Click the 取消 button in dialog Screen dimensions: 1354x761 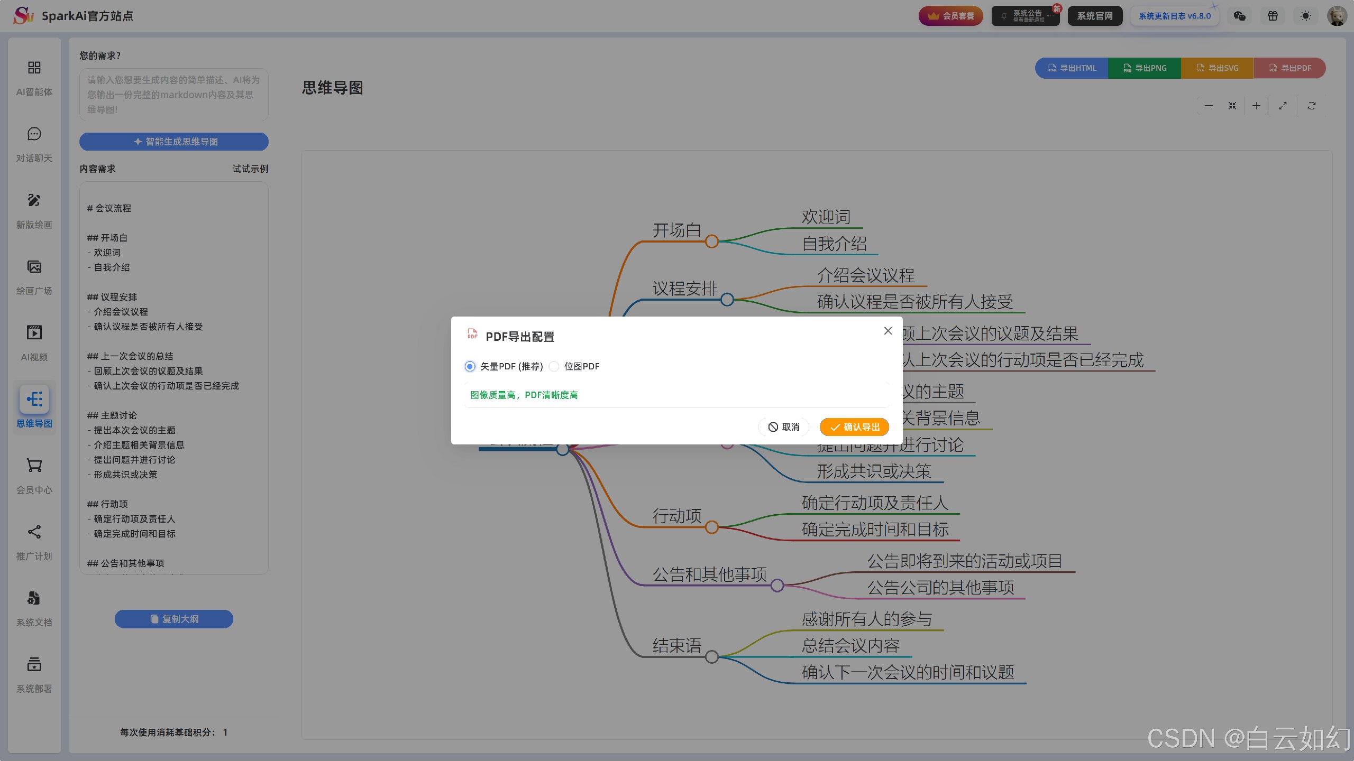tap(784, 427)
